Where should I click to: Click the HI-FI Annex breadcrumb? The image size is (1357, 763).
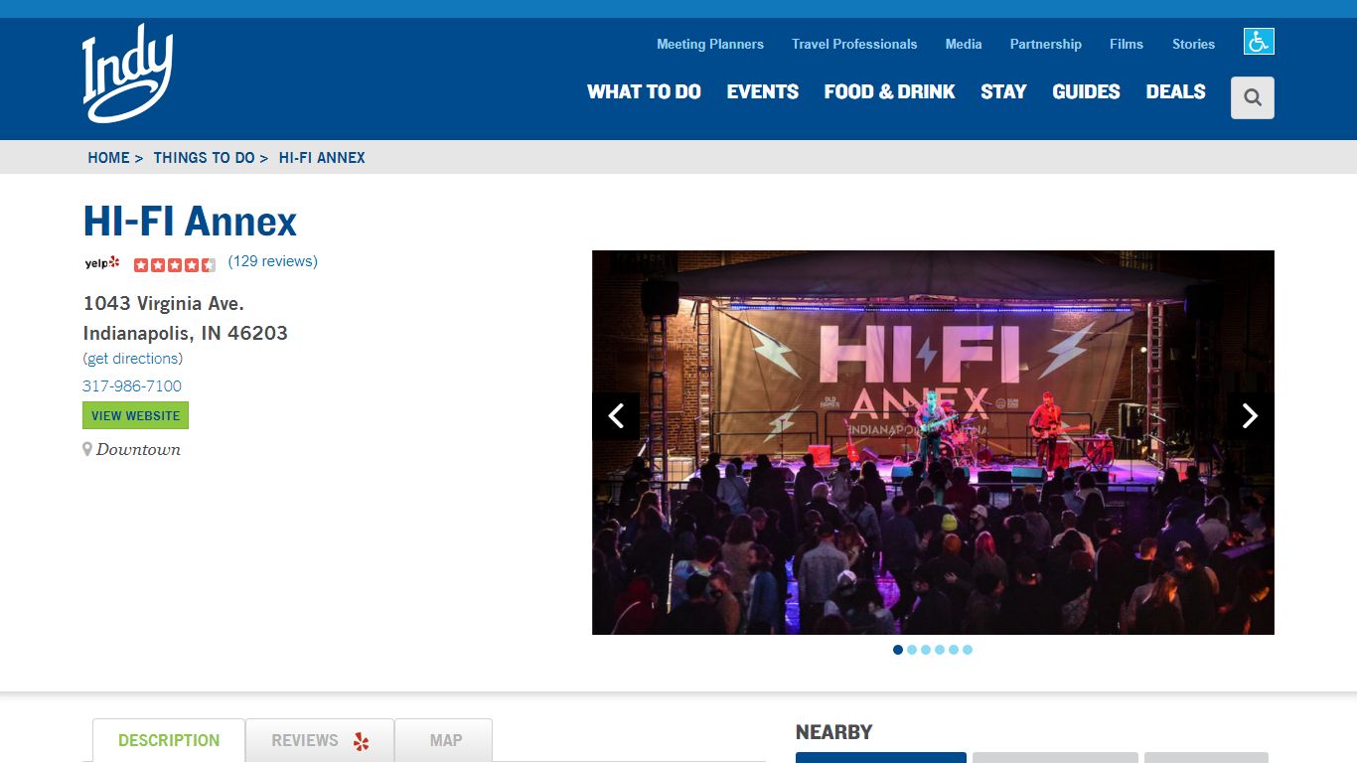322,157
